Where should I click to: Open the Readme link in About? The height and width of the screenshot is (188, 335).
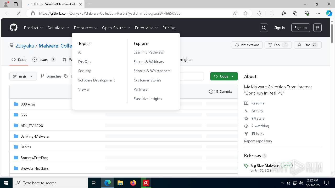(x=254, y=103)
